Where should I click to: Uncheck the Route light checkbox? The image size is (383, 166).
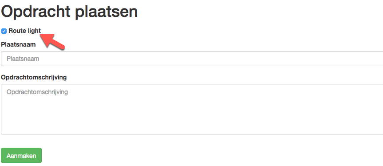coord(4,31)
